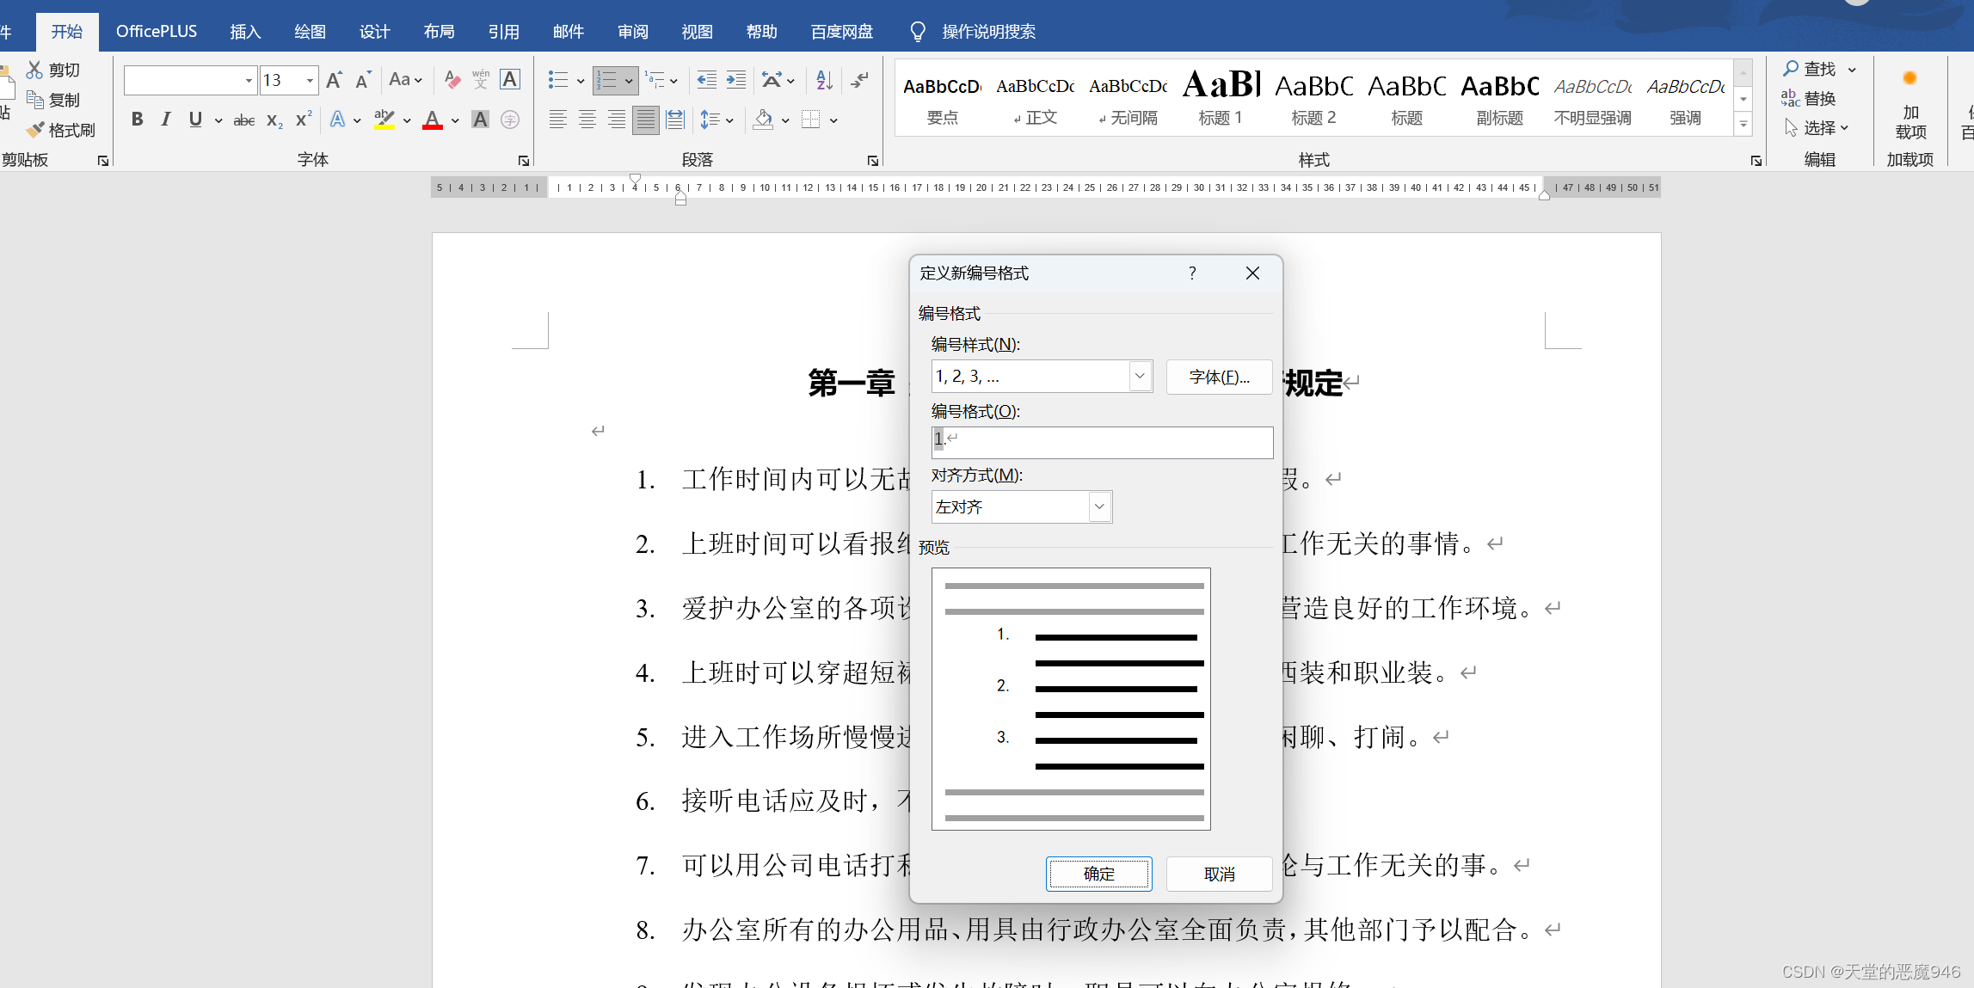Click the multilevel list icon
Image resolution: width=1974 pixels, height=988 pixels.
coord(655,80)
